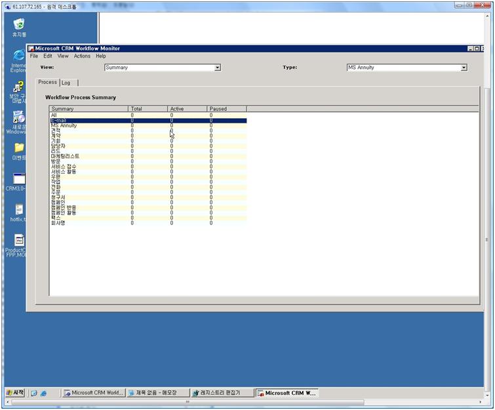Viewport: 495px width, 410px height.
Task: Open the 이벤트 folder on desktop
Action: pyautogui.click(x=19, y=152)
